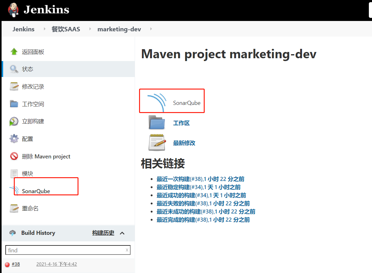Click the red prohibited delete icon
Screen dimensions: 372x273
14,156
